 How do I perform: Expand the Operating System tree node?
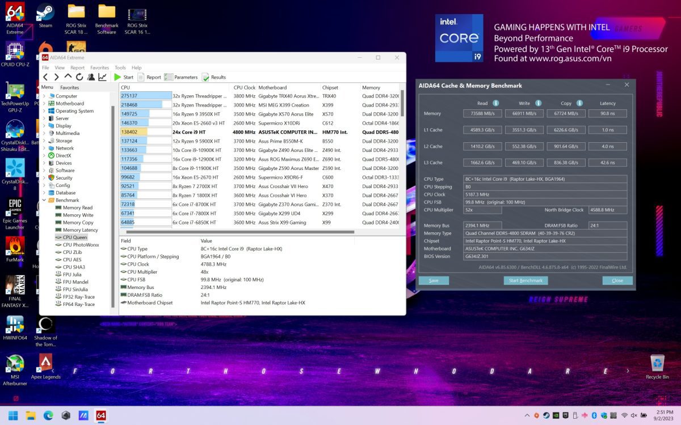tap(44, 111)
